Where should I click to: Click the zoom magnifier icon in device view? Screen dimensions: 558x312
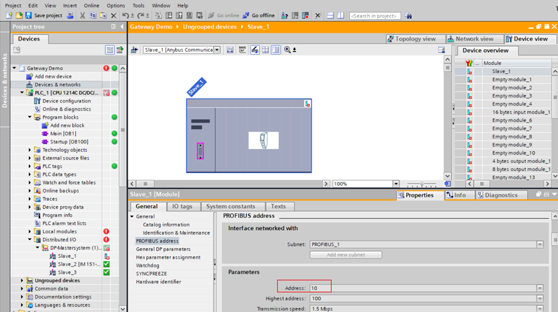click(x=288, y=50)
